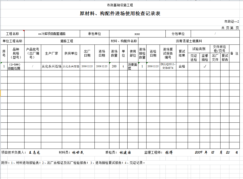Click the 2009.12.25 date under 进场日期
Screen dimensions: 243x179
102,66
